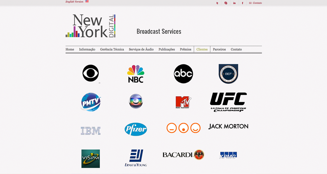The image size is (327, 174).
Task: Click the US flag icon
Action: pyautogui.click(x=87, y=1)
